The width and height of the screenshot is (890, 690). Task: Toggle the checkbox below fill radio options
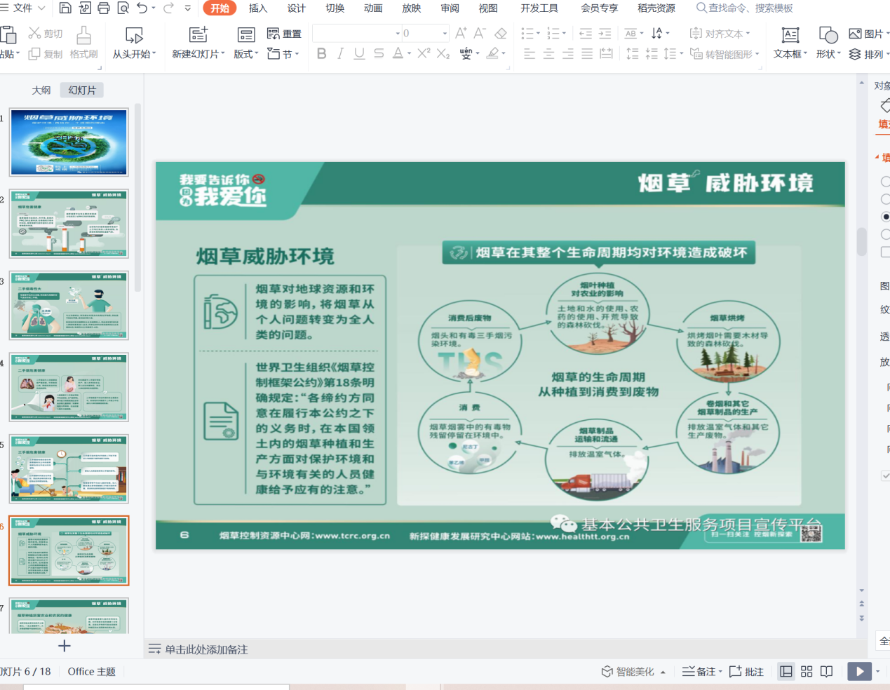coord(885,252)
